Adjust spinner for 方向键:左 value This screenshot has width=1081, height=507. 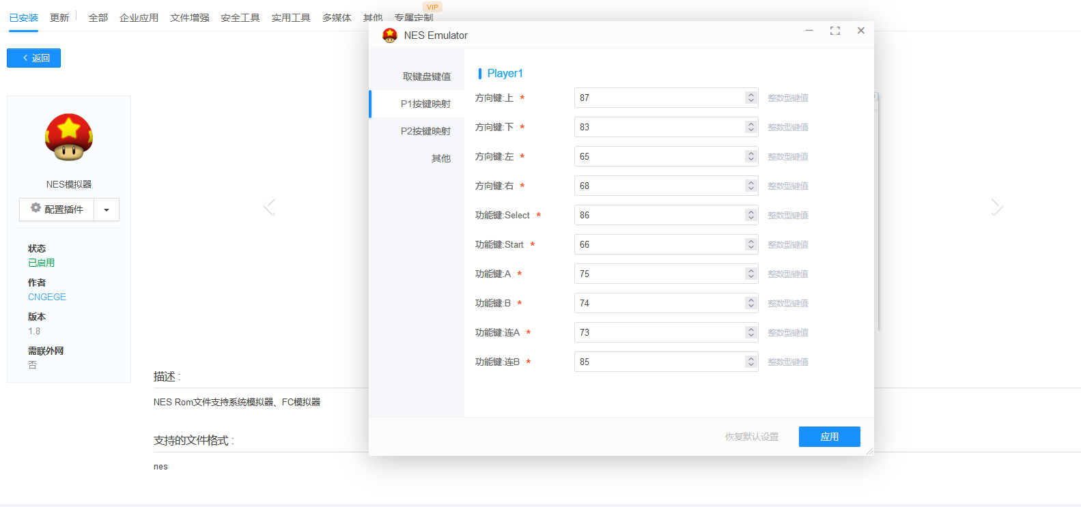[751, 156]
